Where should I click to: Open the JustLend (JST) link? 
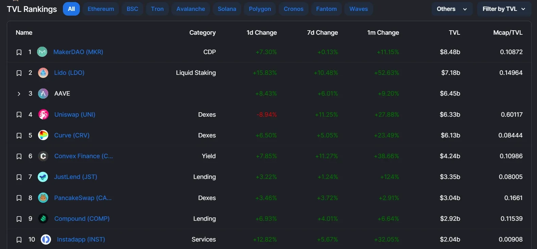click(x=76, y=177)
